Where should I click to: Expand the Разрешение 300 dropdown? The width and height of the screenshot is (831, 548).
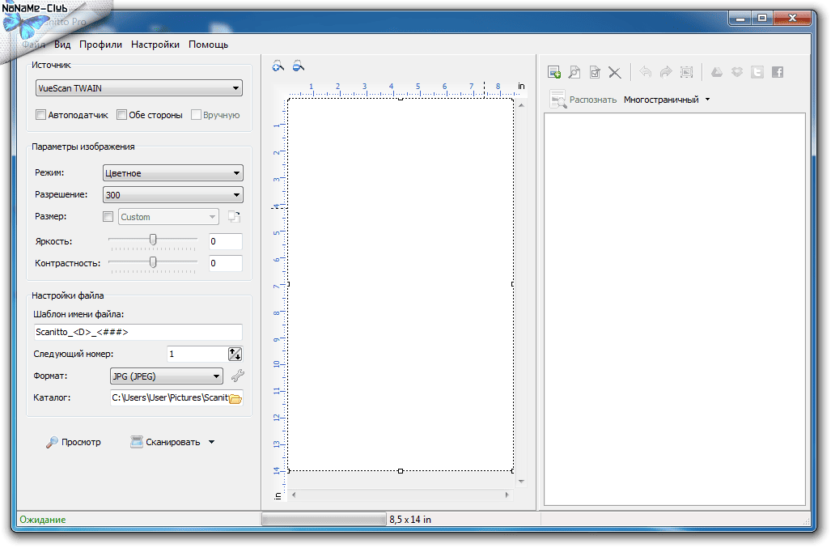[x=173, y=195]
